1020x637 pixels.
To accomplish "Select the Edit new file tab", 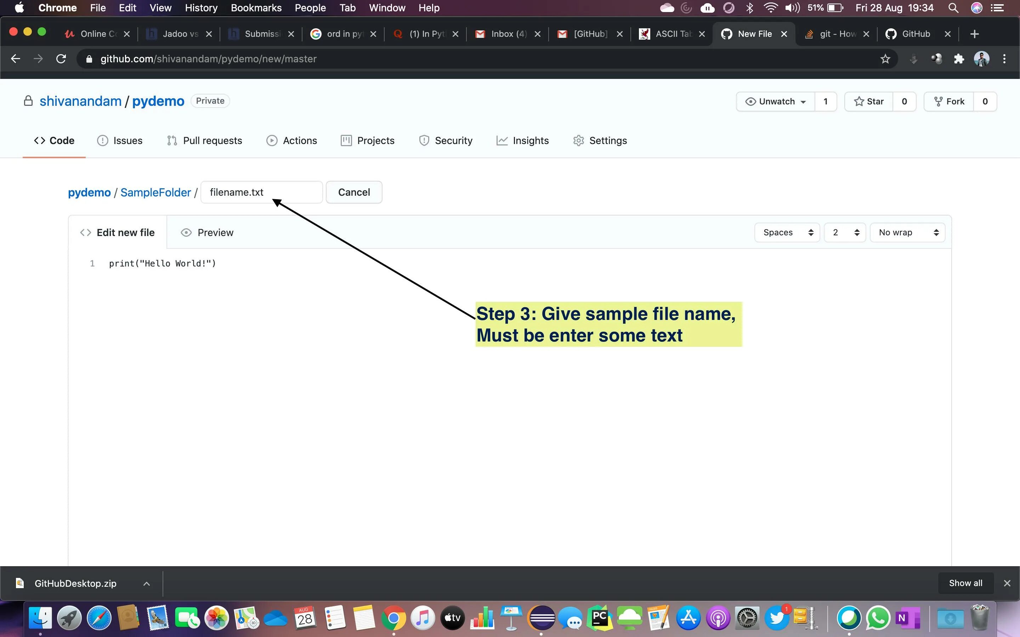I will 118,233.
